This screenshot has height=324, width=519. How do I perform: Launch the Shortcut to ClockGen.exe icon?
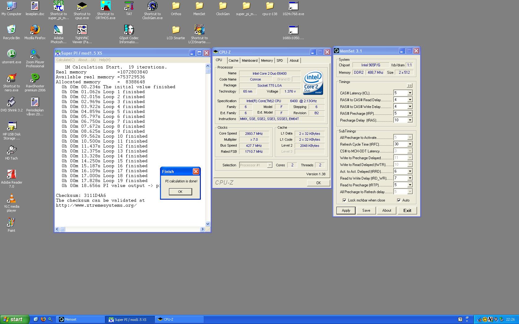coord(152,10)
